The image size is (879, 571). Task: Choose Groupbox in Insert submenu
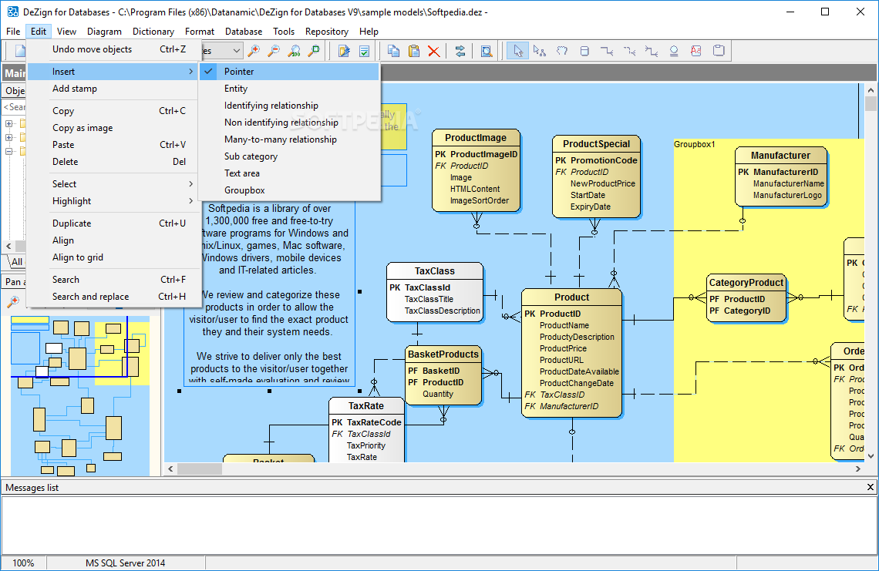289,190
